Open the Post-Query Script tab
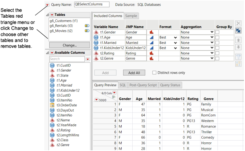This screenshot has width=245, height=151. click(x=143, y=85)
